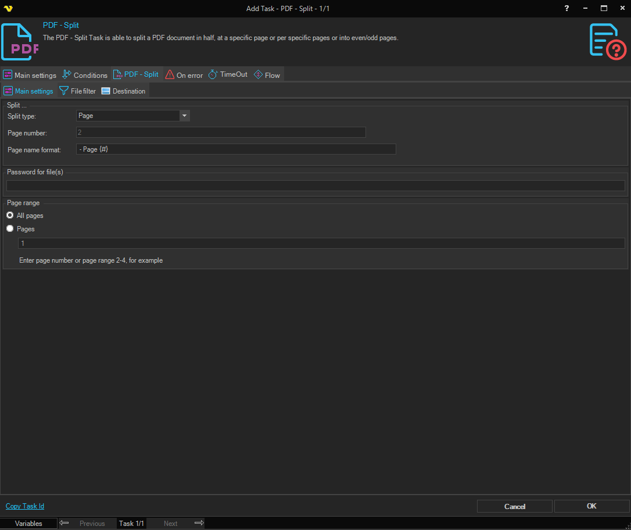
Task: Click the large PDF file icon
Action: 20,42
